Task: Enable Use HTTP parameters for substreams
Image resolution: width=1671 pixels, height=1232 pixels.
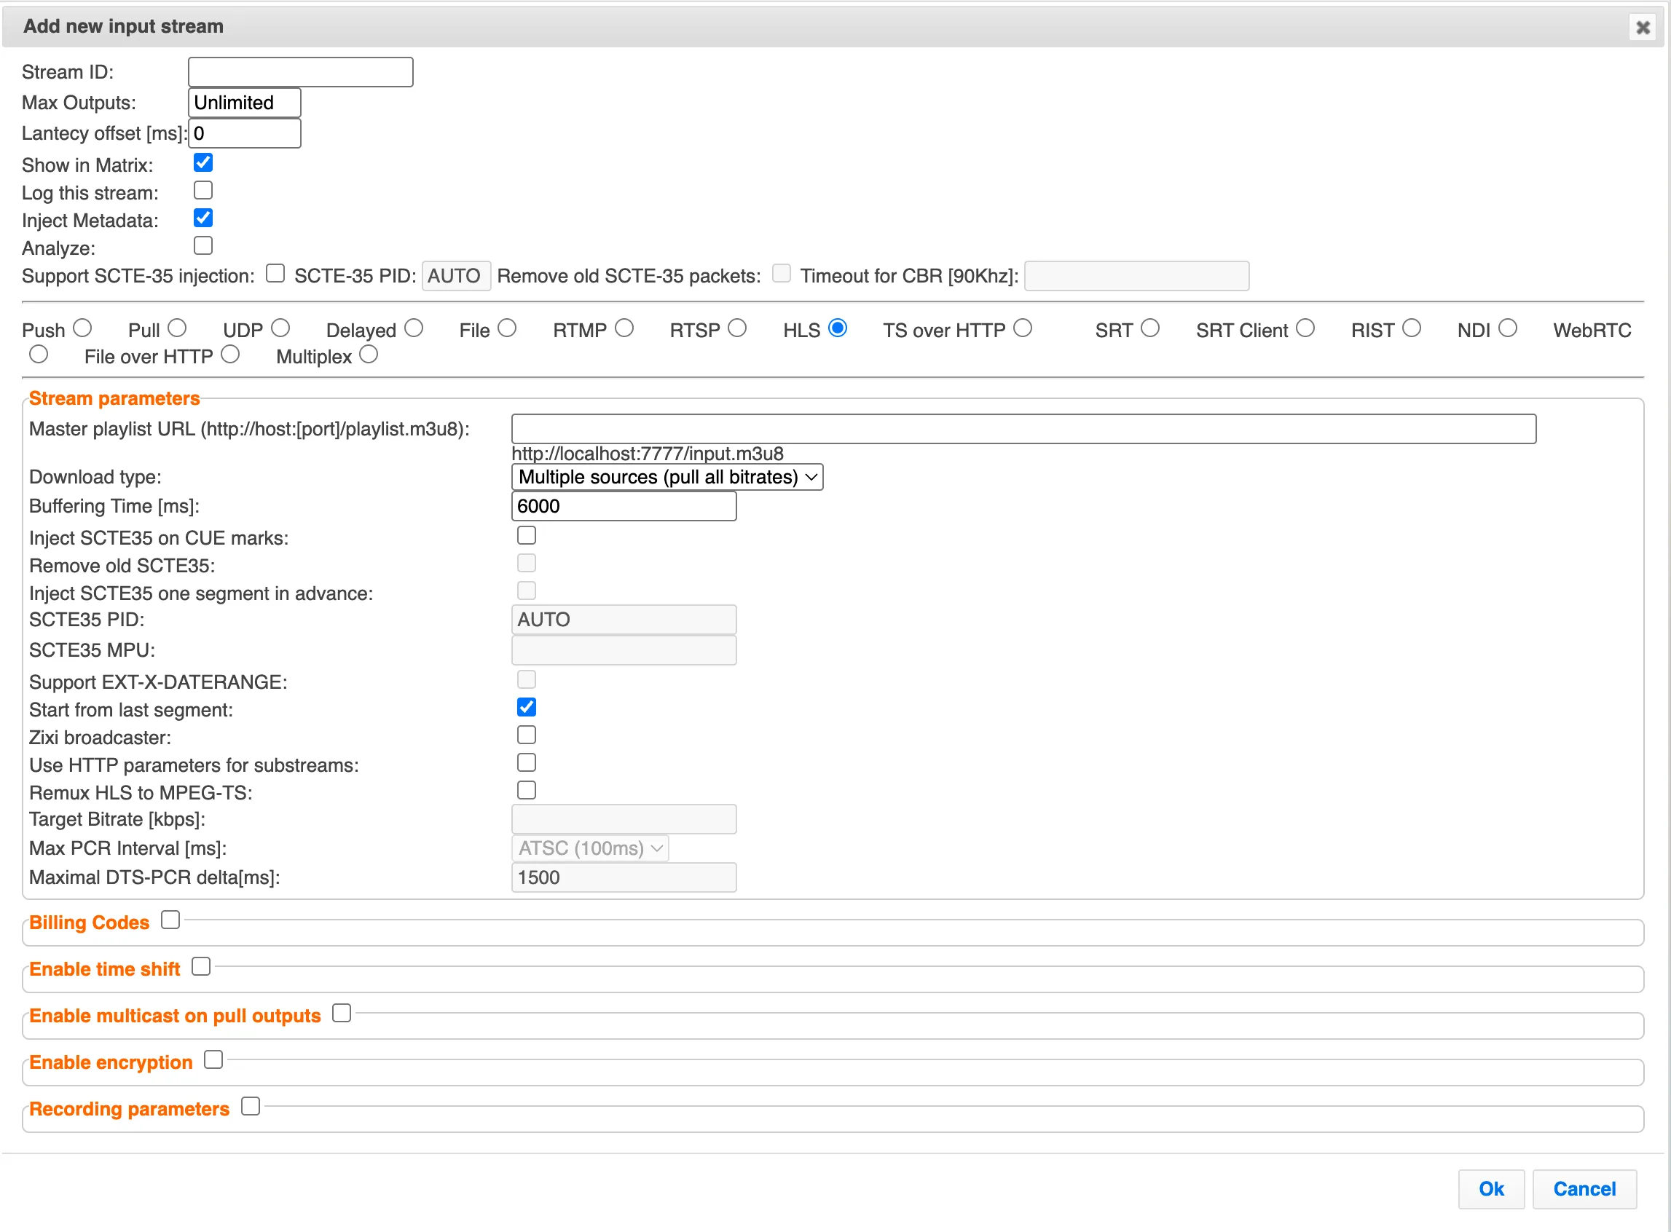Action: coord(527,762)
